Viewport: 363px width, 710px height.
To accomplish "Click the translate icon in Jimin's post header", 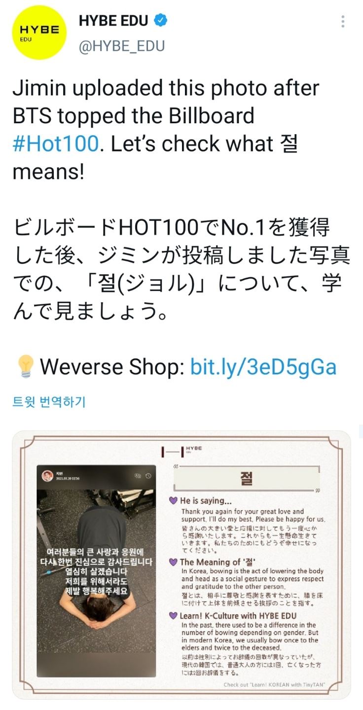I will pos(138,476).
